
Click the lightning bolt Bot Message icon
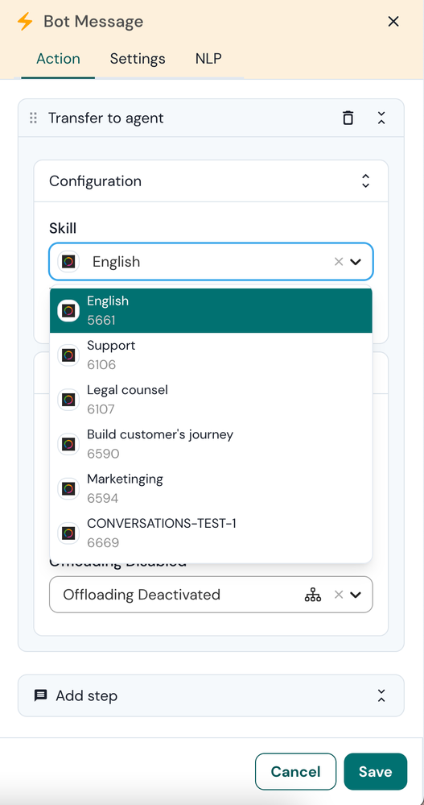(25, 22)
